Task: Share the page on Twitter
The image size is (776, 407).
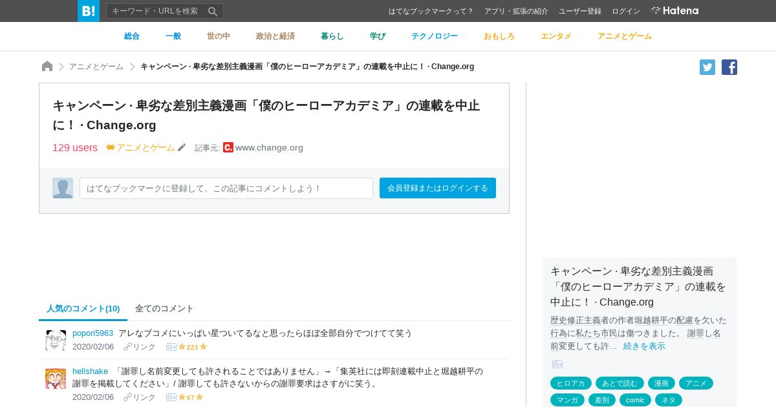Action: click(x=707, y=67)
